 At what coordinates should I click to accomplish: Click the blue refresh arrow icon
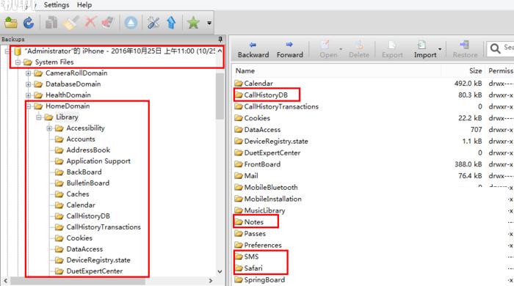29,23
